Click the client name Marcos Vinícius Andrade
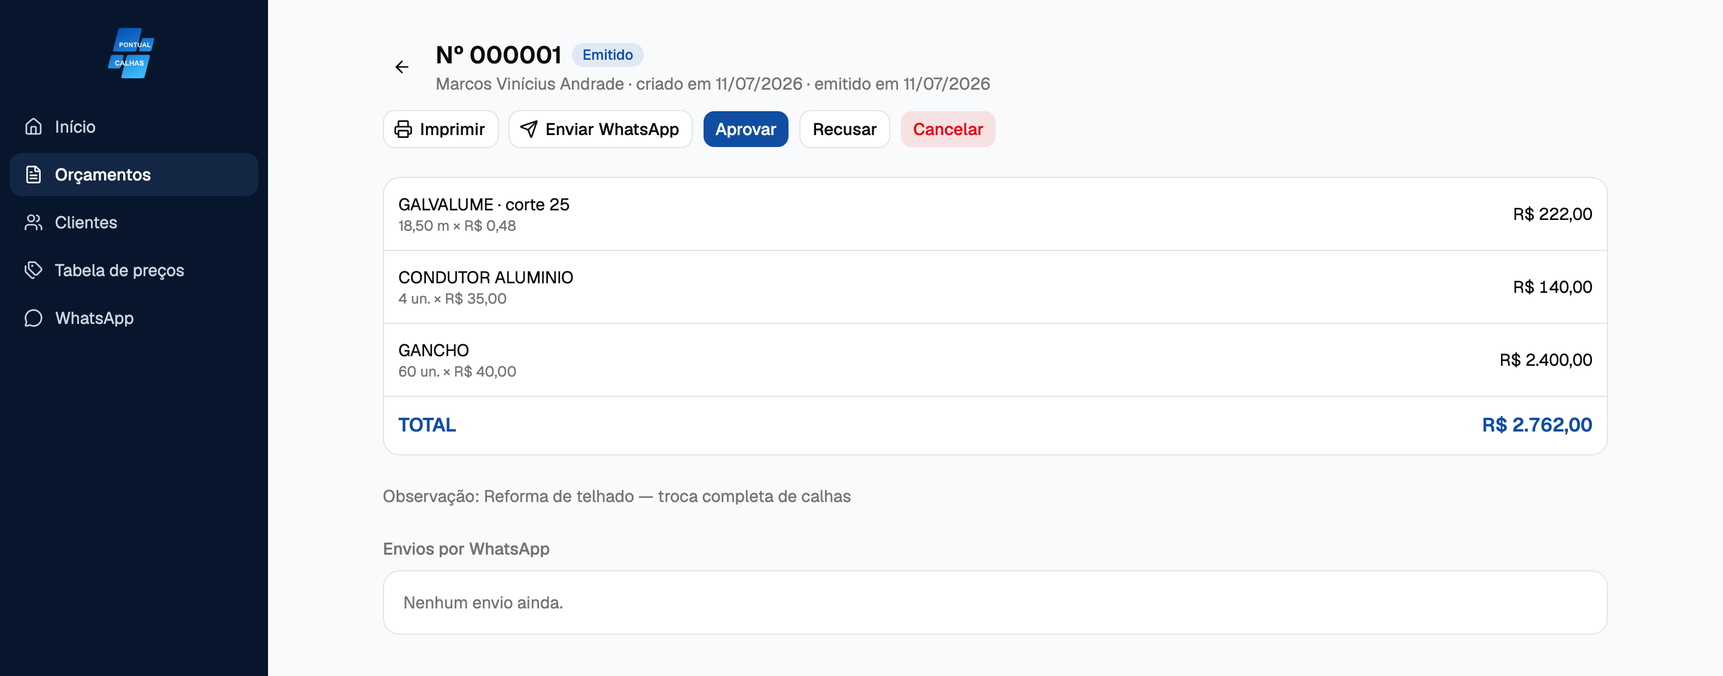The width and height of the screenshot is (1723, 676). 529,84
